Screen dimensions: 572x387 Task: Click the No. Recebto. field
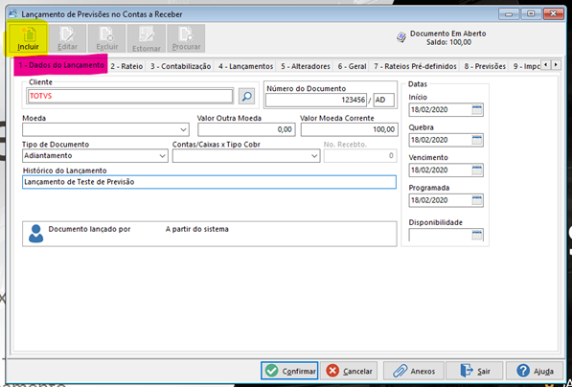point(360,156)
